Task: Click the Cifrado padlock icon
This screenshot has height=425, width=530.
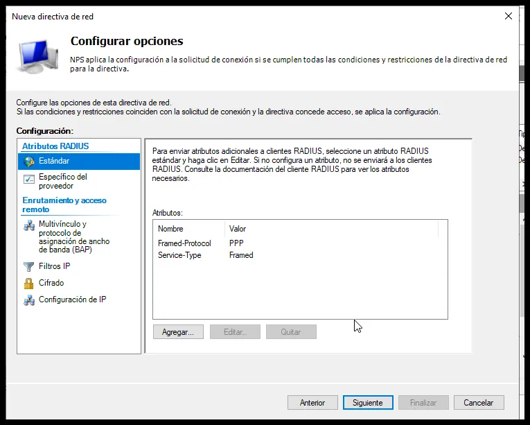Action: tap(28, 284)
